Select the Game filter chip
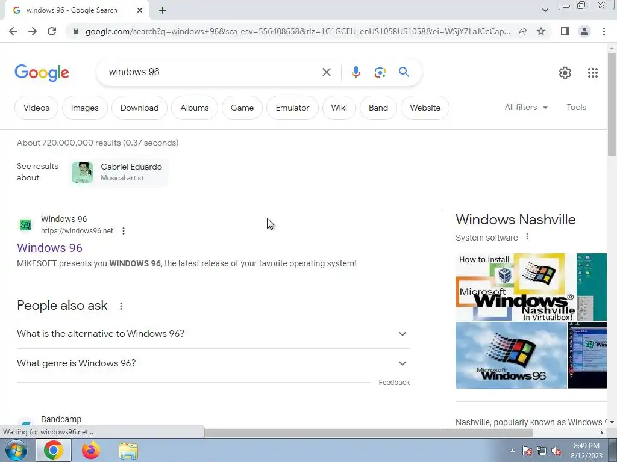This screenshot has height=462, width=617. point(242,108)
